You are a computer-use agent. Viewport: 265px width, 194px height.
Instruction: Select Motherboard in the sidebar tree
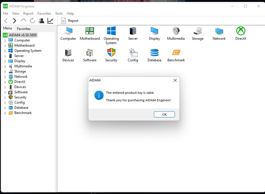tap(24, 45)
